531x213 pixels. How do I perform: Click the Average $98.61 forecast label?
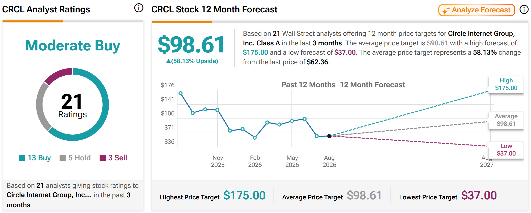506,120
